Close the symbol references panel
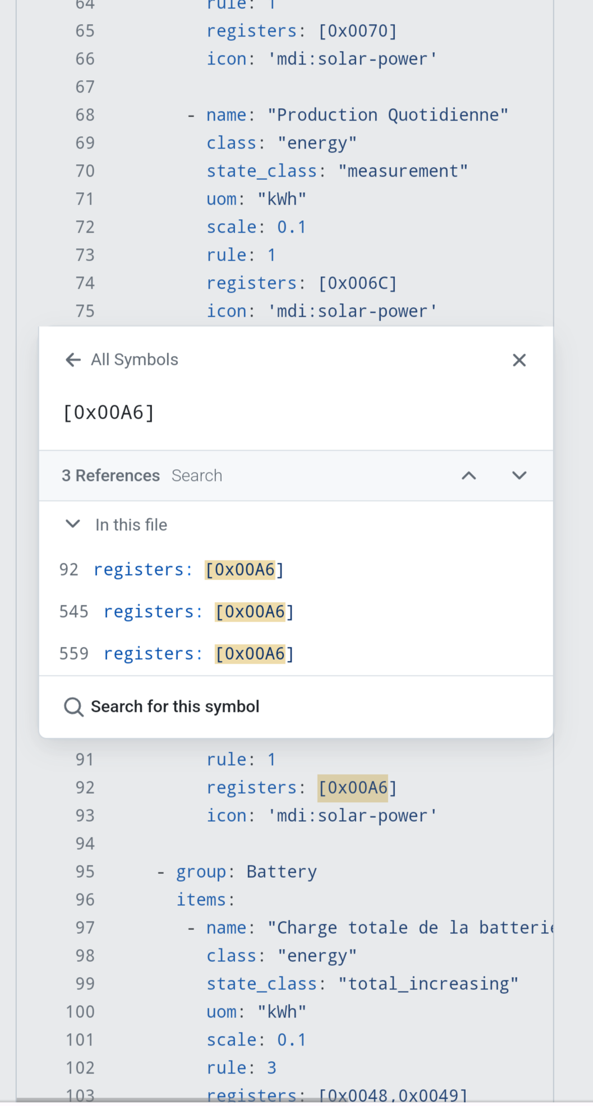 519,360
